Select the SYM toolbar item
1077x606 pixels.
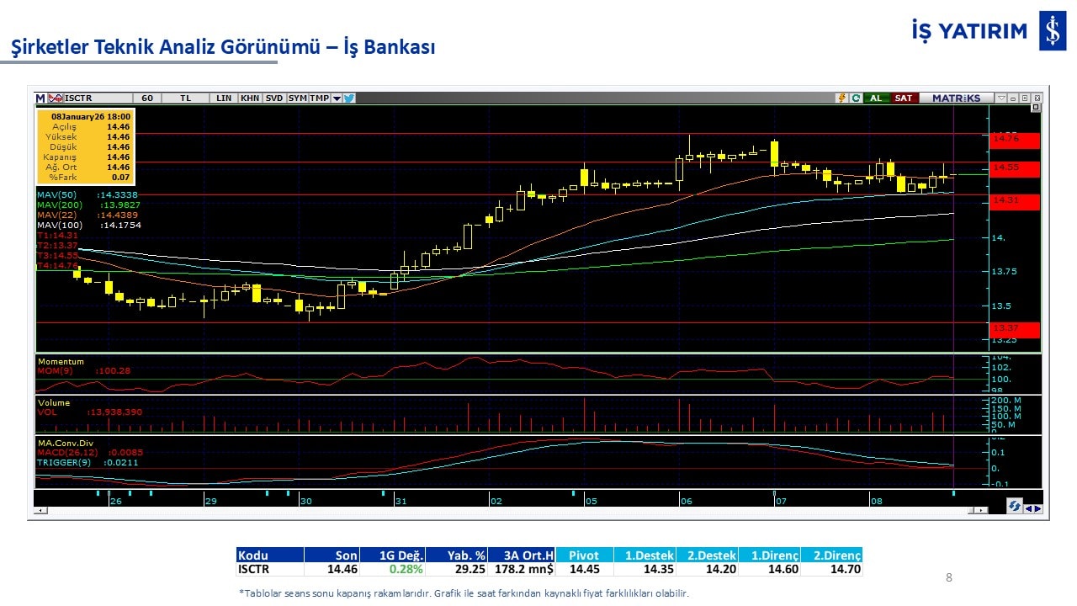point(298,98)
